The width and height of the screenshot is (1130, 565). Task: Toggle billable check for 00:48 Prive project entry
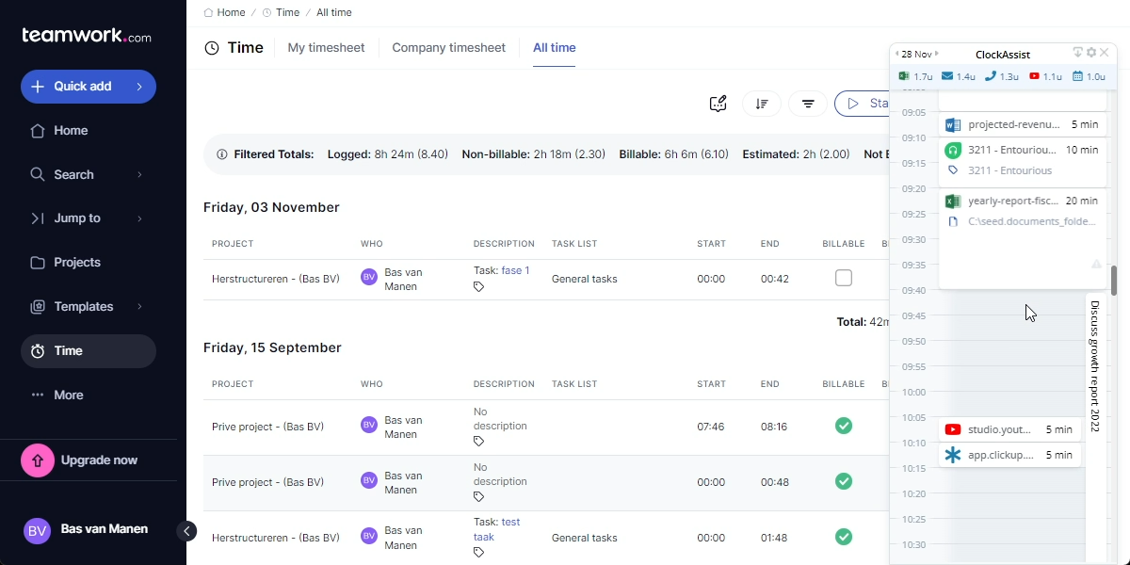(844, 482)
